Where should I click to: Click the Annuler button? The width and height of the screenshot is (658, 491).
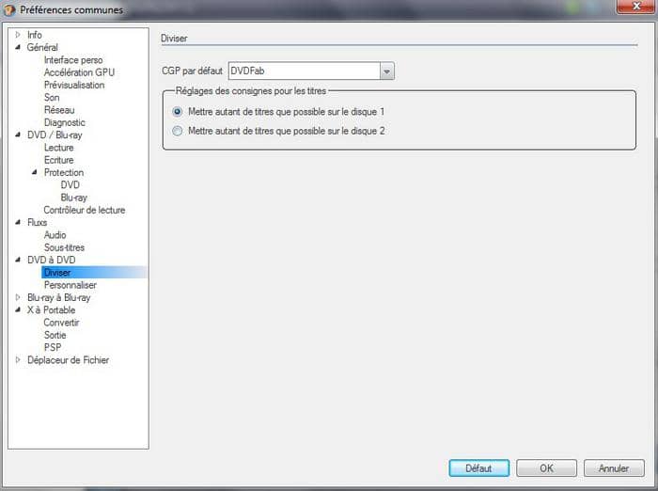pyautogui.click(x=614, y=467)
